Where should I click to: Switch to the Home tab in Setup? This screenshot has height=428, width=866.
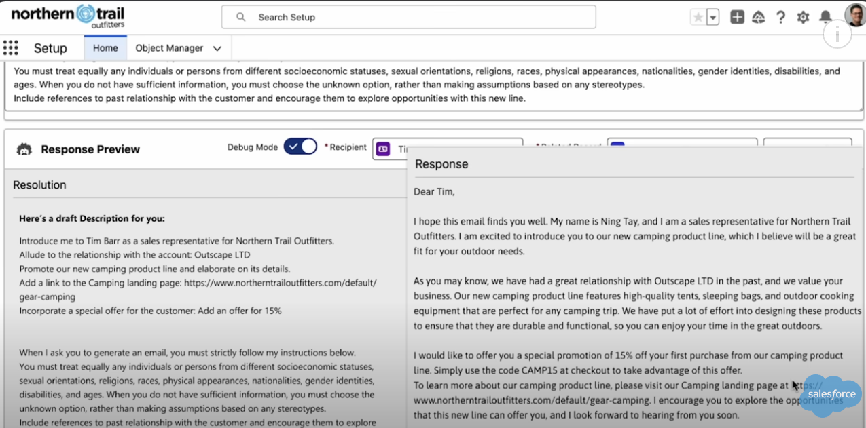[x=105, y=48]
